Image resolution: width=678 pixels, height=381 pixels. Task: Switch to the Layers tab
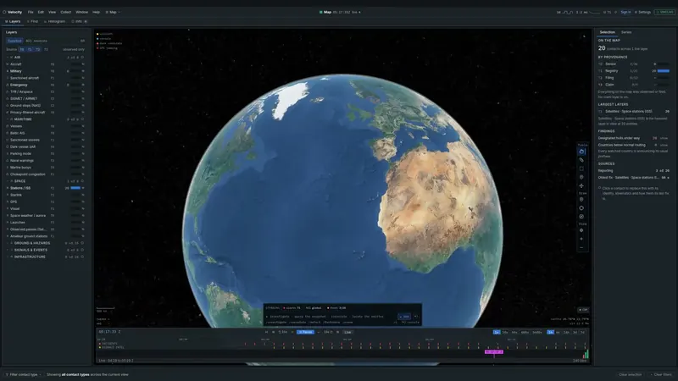pyautogui.click(x=13, y=21)
